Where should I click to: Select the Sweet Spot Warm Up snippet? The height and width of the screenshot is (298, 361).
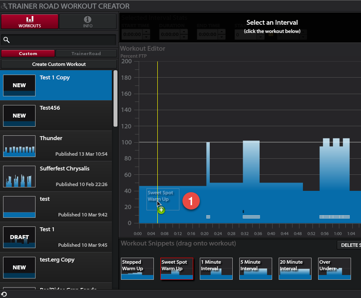[x=177, y=269]
